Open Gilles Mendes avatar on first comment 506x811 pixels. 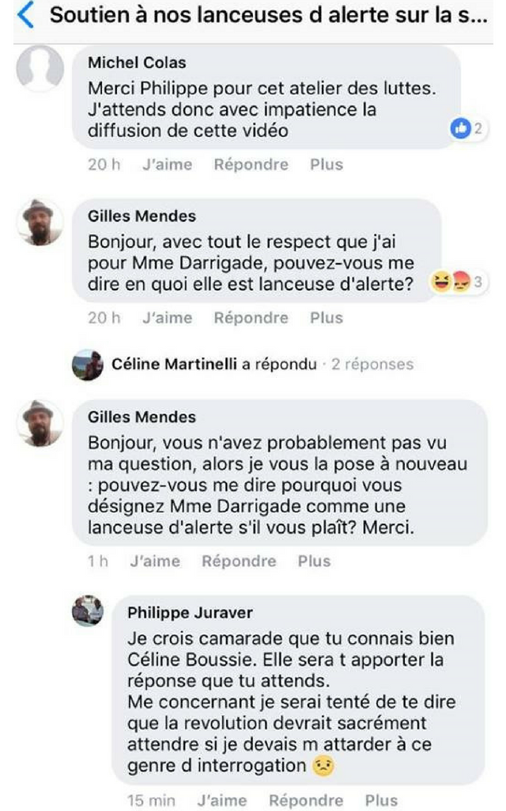40,222
